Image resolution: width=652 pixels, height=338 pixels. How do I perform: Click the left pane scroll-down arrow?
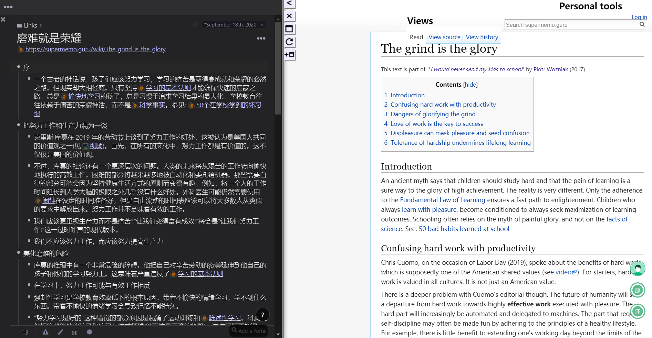278,334
